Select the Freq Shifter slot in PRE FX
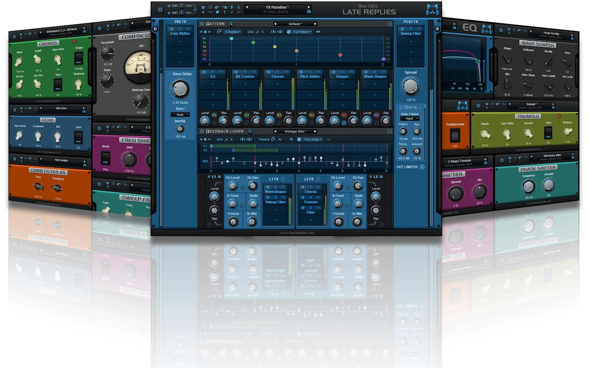 [180, 31]
